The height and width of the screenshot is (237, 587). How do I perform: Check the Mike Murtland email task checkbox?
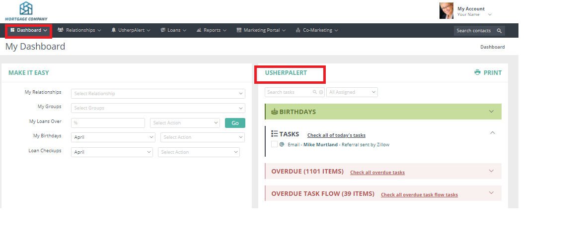pyautogui.click(x=274, y=144)
